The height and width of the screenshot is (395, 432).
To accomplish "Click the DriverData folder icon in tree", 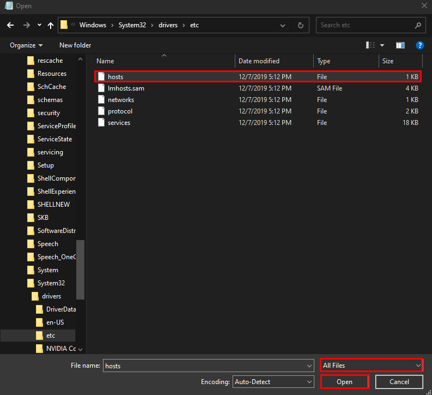I will pyautogui.click(x=40, y=309).
